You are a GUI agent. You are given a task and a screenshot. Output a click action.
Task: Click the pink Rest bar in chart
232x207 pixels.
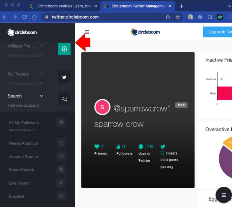(x=225, y=93)
